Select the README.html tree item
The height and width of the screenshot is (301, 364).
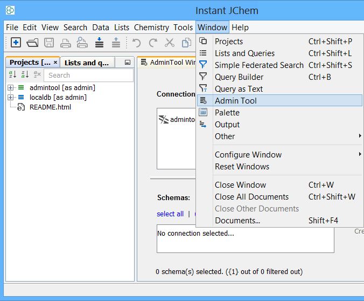click(x=50, y=107)
